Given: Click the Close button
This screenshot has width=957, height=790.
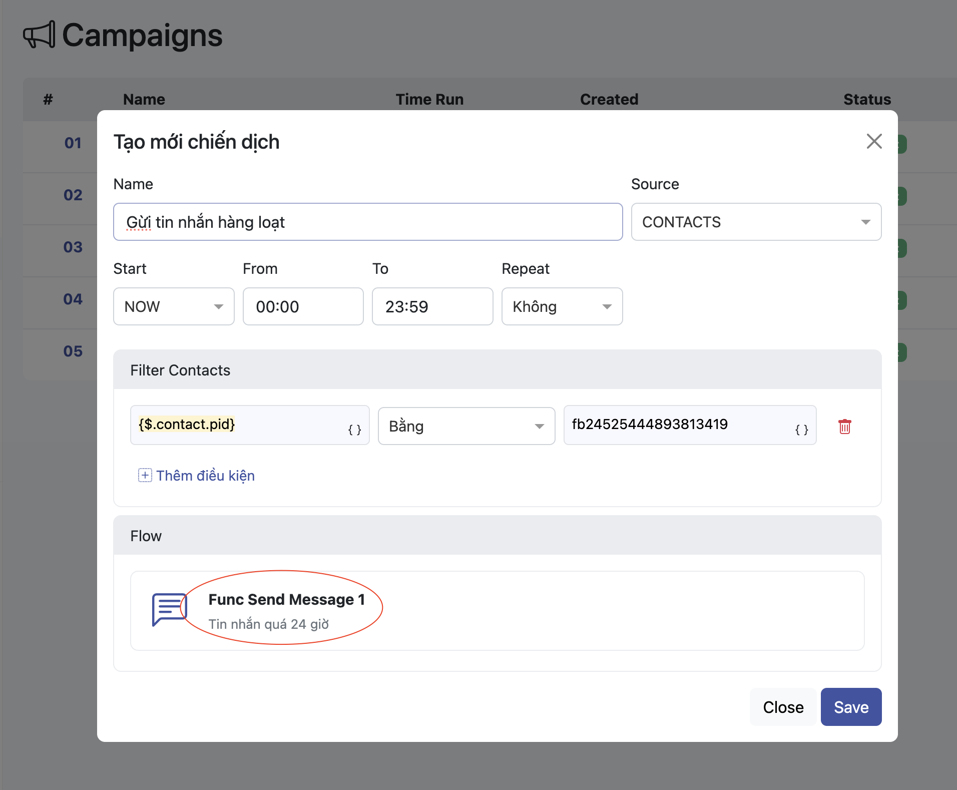Looking at the screenshot, I should pyautogui.click(x=783, y=707).
